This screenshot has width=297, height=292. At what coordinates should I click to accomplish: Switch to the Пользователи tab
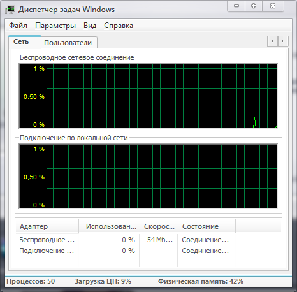coord(68,43)
